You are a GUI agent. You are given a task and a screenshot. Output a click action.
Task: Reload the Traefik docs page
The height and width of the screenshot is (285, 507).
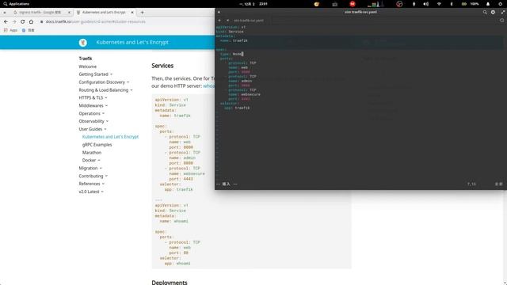(x=23, y=21)
